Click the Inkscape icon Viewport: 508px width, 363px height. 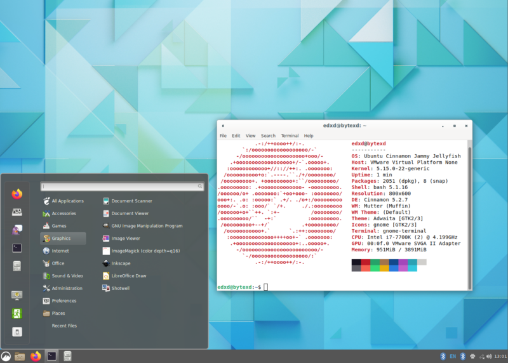pos(106,263)
